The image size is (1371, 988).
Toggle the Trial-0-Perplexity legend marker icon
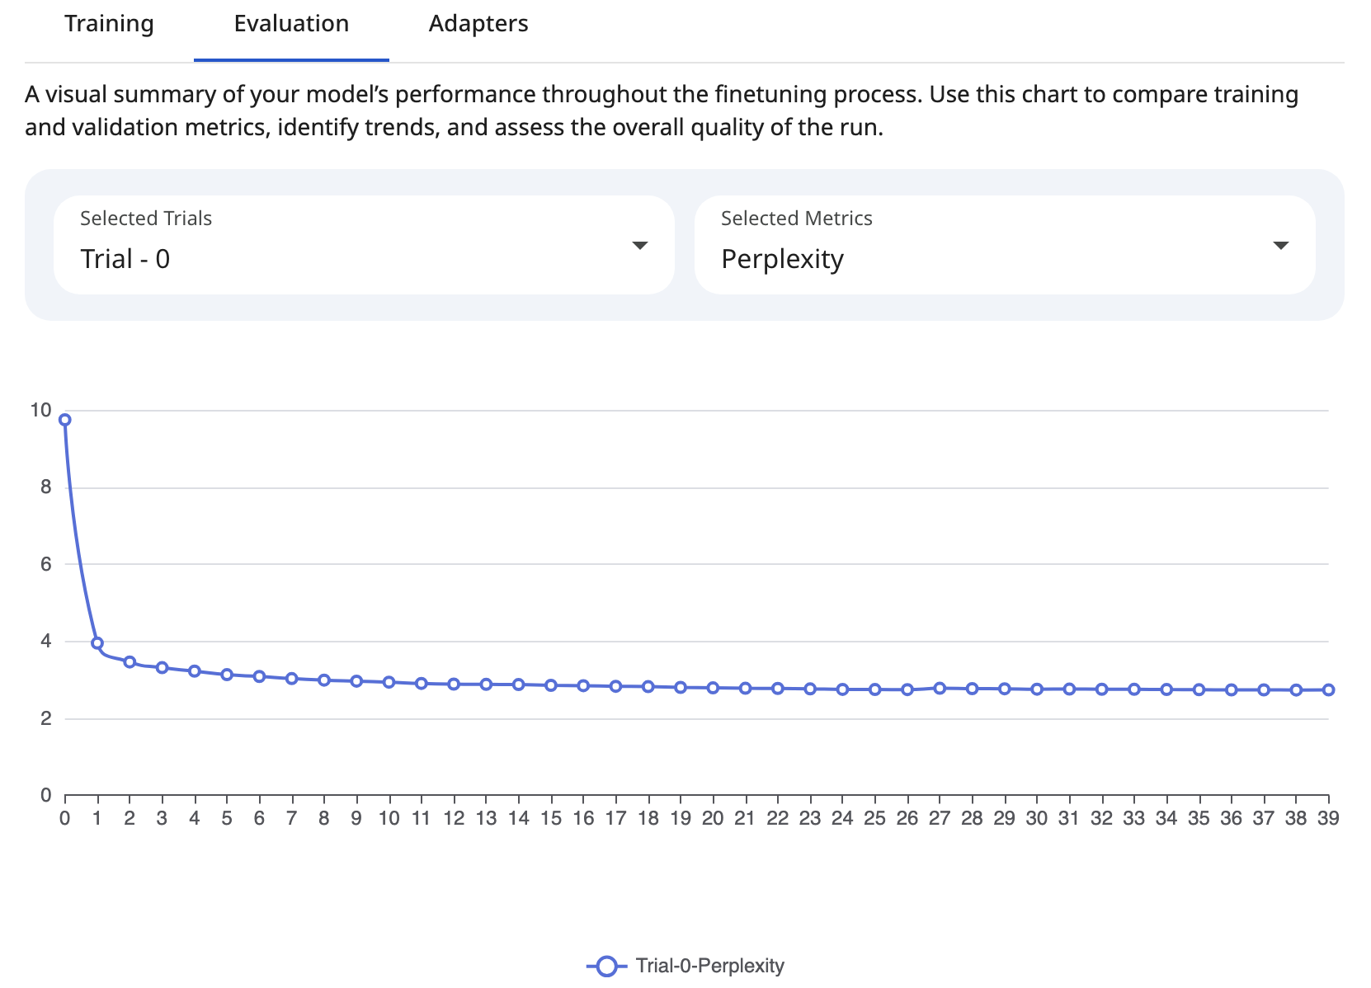[x=606, y=966]
